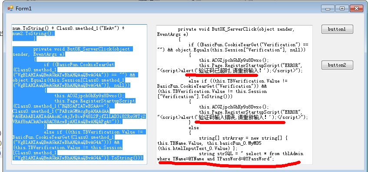Image resolution: width=368 pixels, height=172 pixels.
Task: Click inside the left obfuscated code textbox
Action: tap(80, 94)
